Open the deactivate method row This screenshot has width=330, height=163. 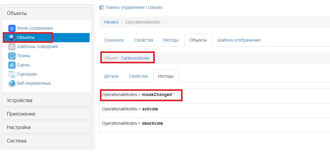[x=152, y=124]
